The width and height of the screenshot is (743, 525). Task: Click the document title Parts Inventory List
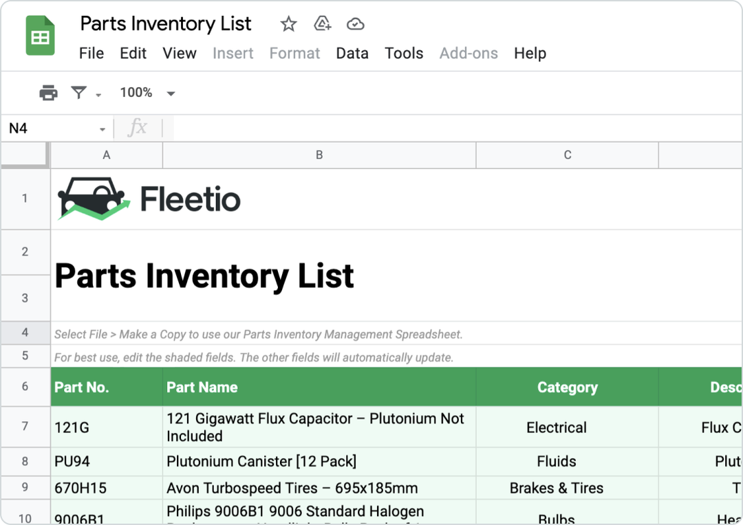pyautogui.click(x=166, y=23)
